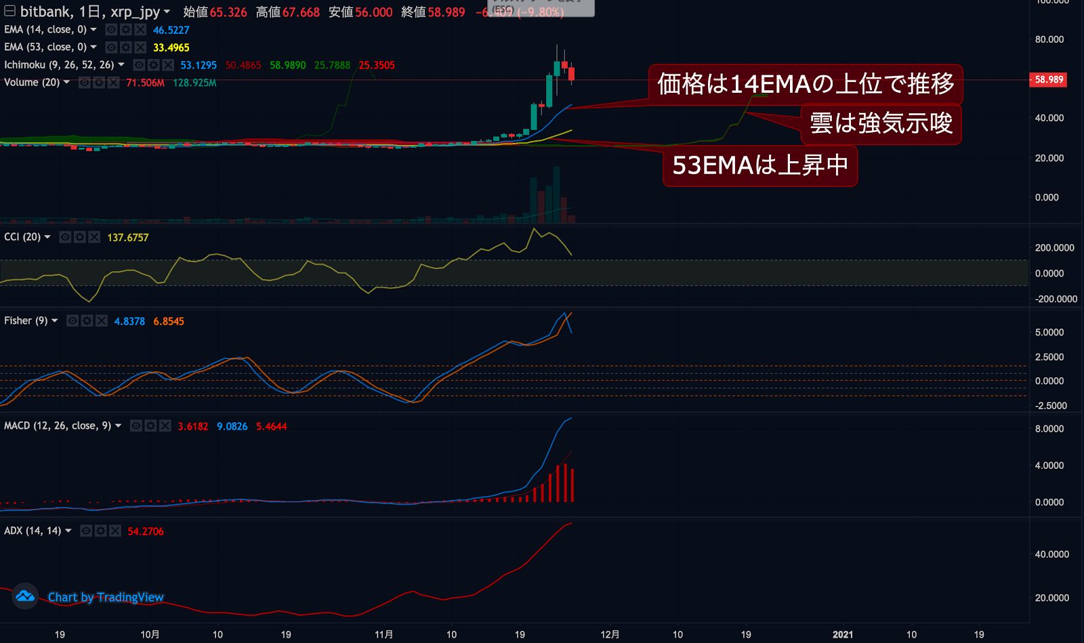Remove the ADX indicator
The image size is (1084, 643).
[x=115, y=531]
